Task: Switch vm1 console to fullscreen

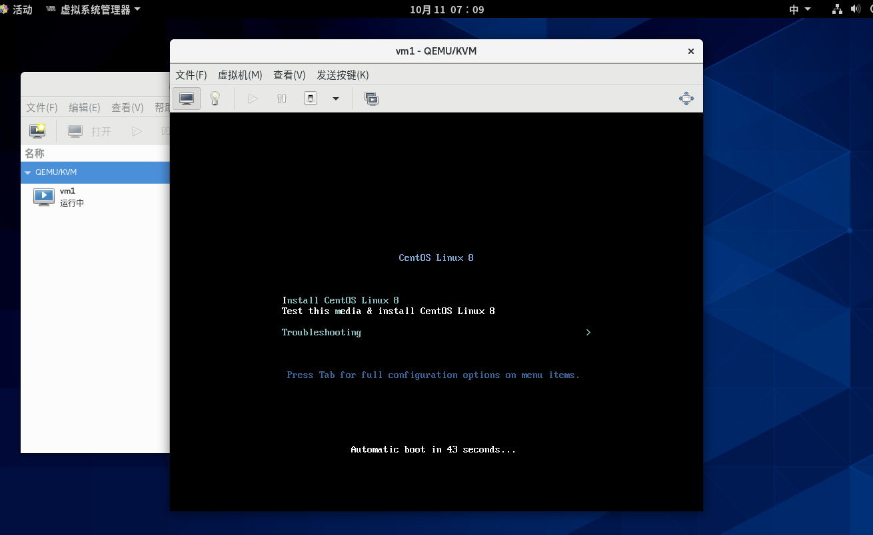Action: [686, 98]
